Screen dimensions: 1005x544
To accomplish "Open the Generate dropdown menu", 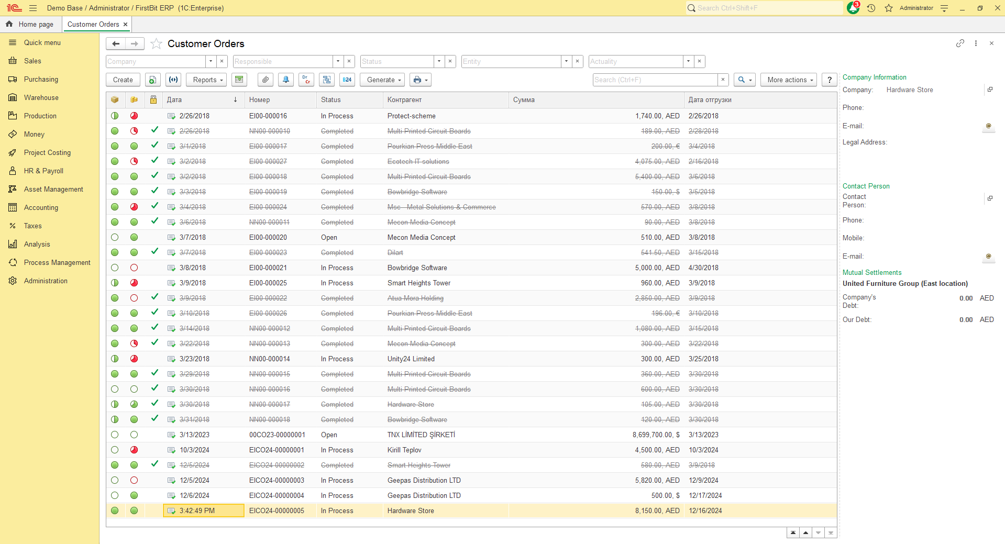I will coord(384,80).
